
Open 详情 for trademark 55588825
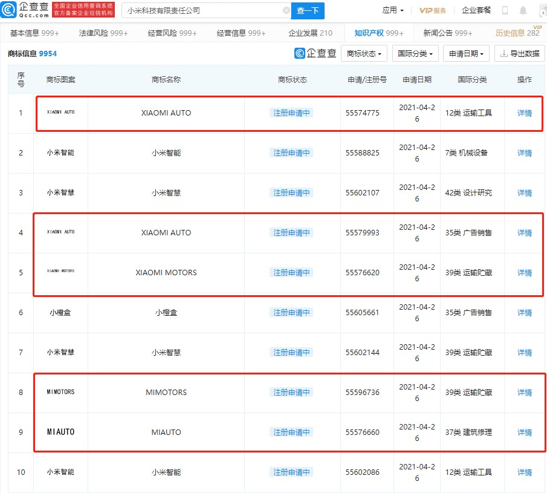point(524,153)
